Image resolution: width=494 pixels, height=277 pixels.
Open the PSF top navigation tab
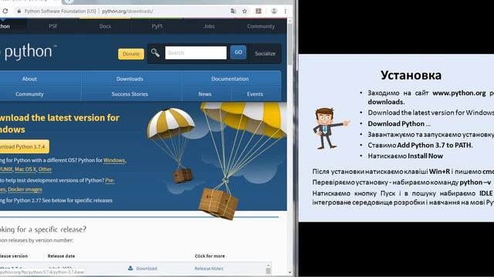tap(53, 26)
